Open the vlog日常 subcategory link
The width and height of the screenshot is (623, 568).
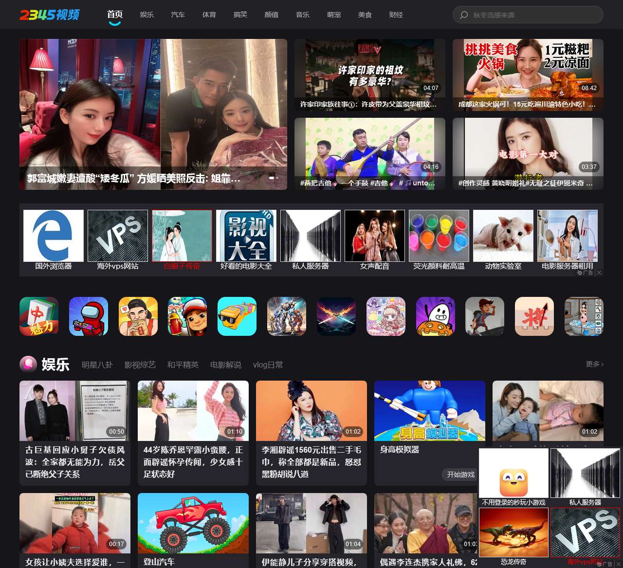point(268,365)
